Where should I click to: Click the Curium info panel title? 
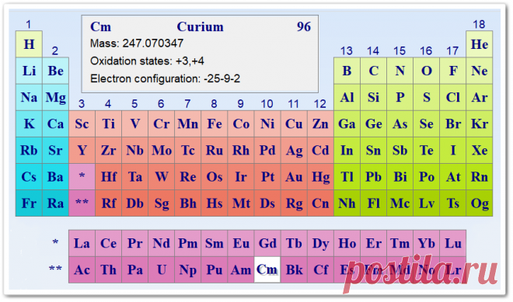201,27
